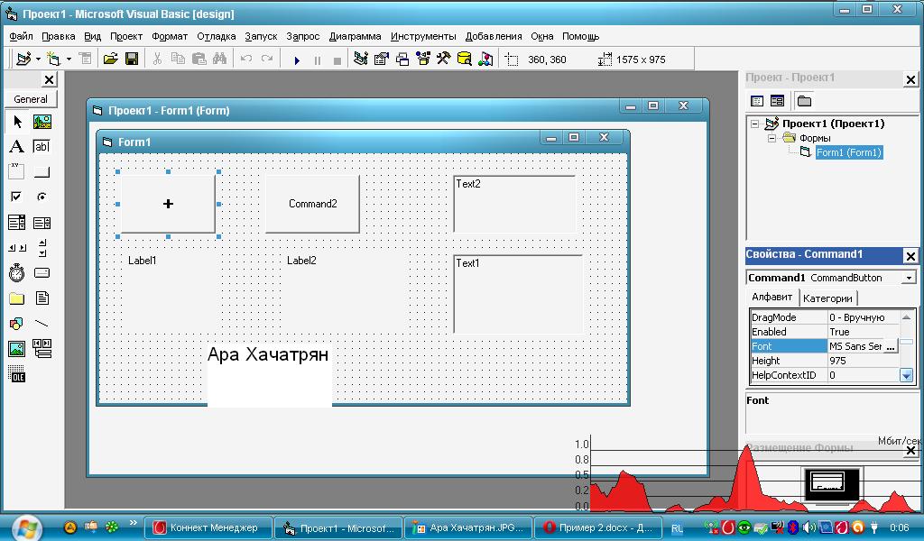Select the FileListBox control tool
Viewport: 924px width, 541px height.
point(42,298)
